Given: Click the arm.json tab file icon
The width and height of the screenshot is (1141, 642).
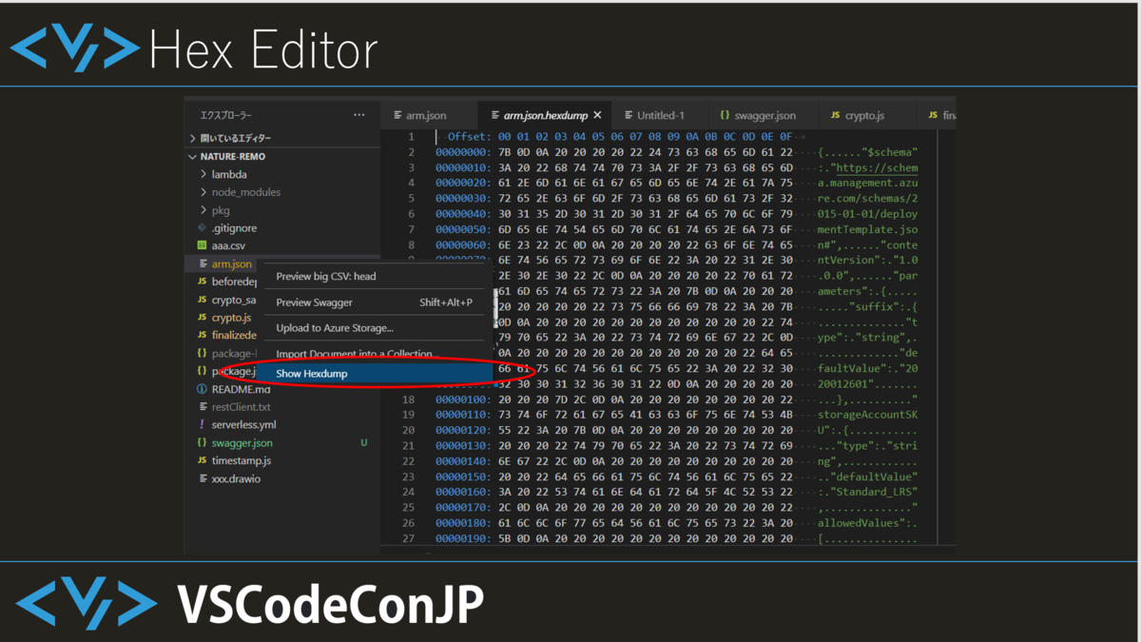Looking at the screenshot, I should (397, 115).
